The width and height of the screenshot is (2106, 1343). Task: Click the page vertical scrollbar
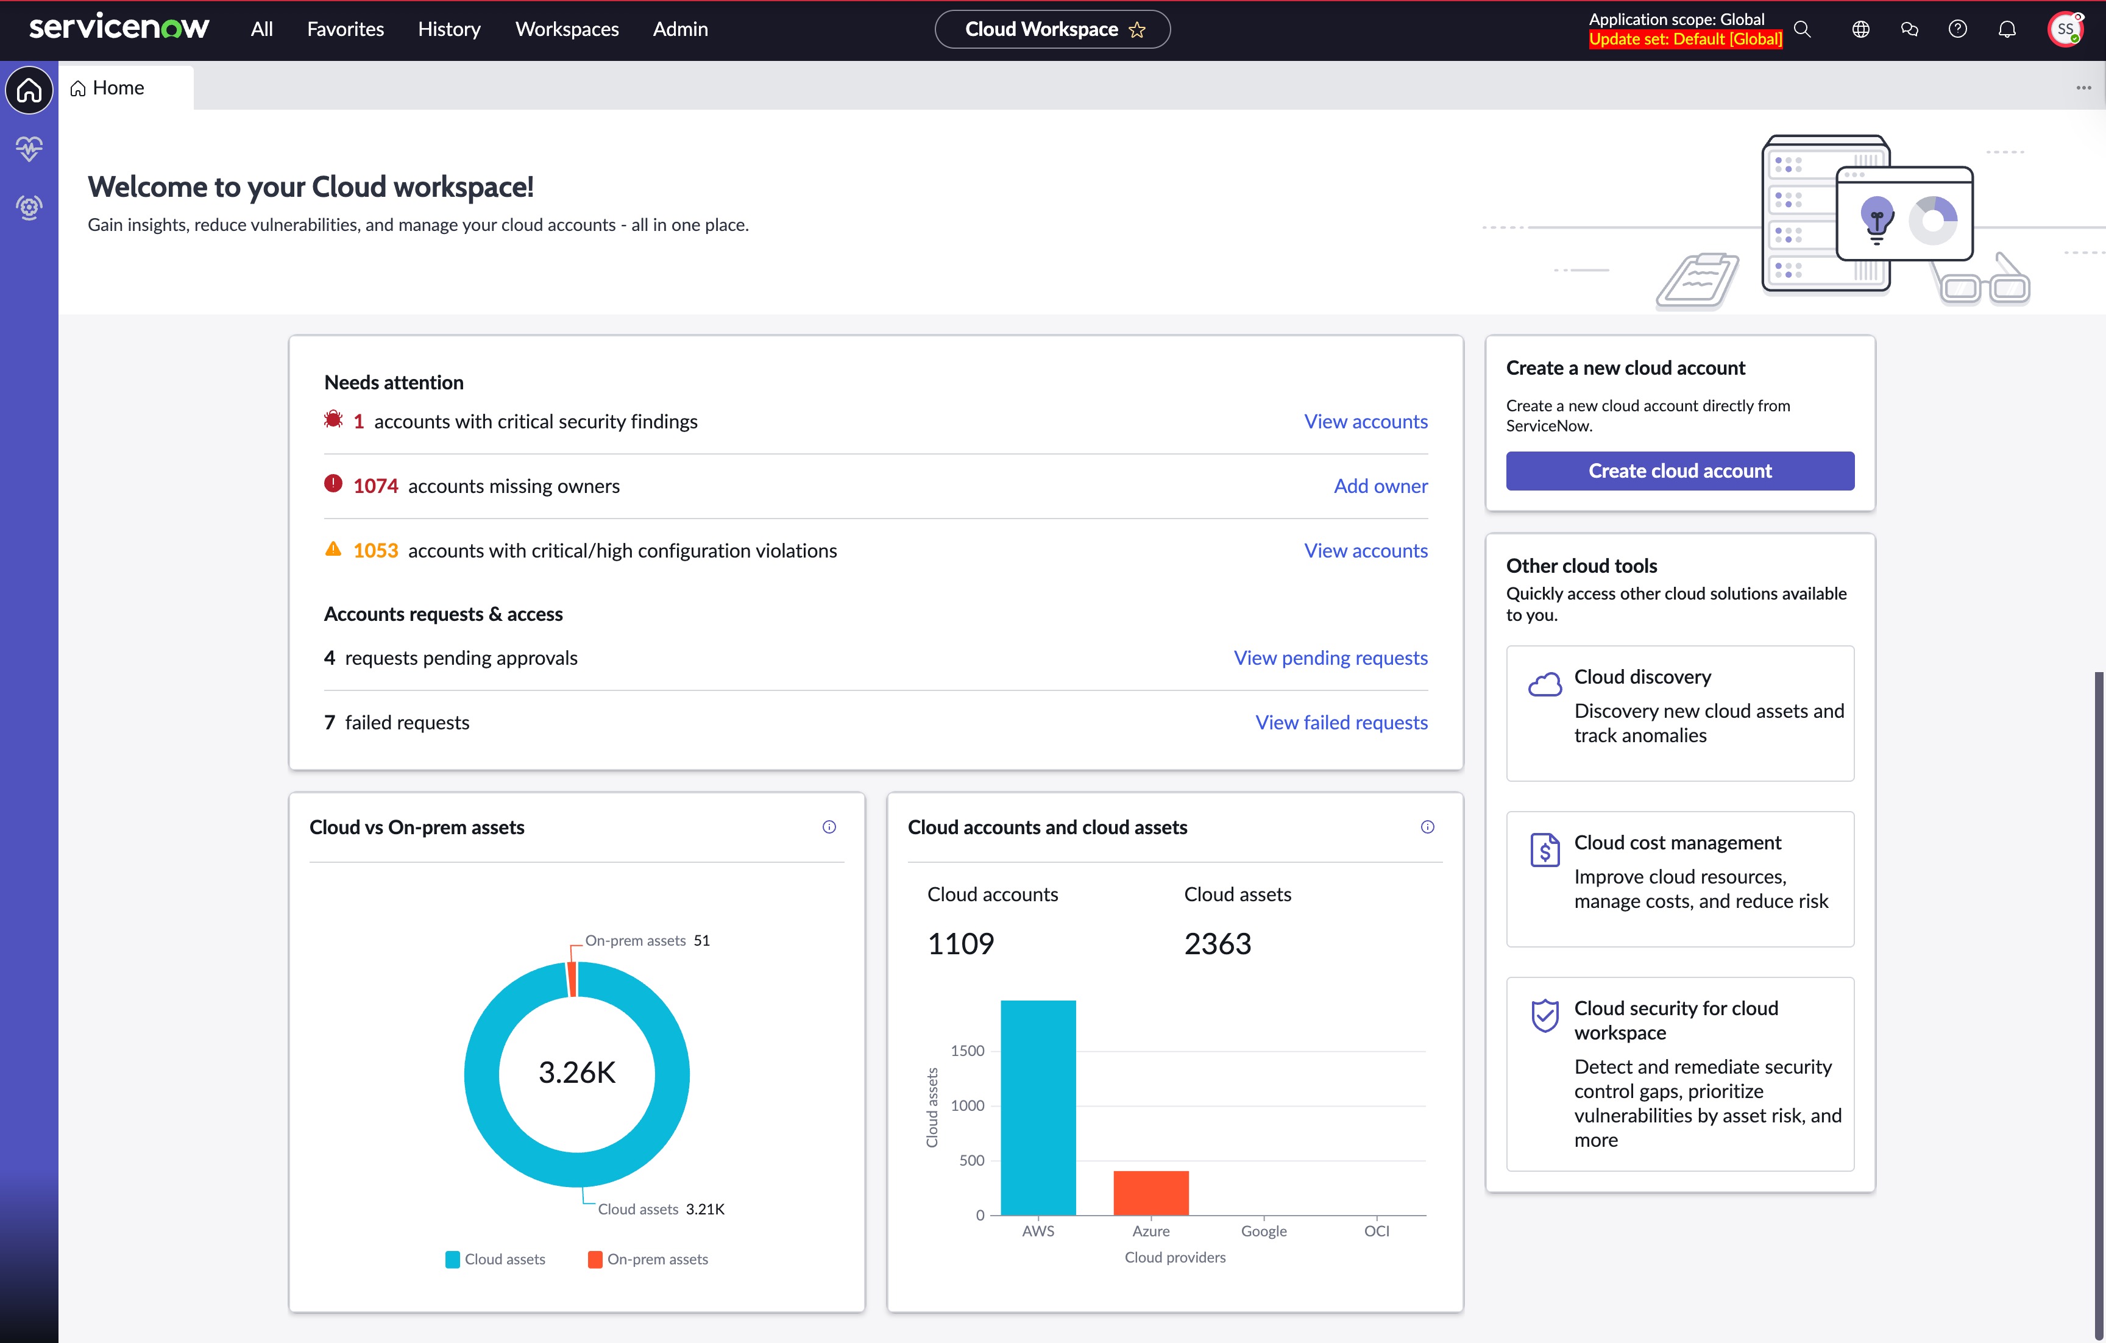[x=2099, y=1005]
